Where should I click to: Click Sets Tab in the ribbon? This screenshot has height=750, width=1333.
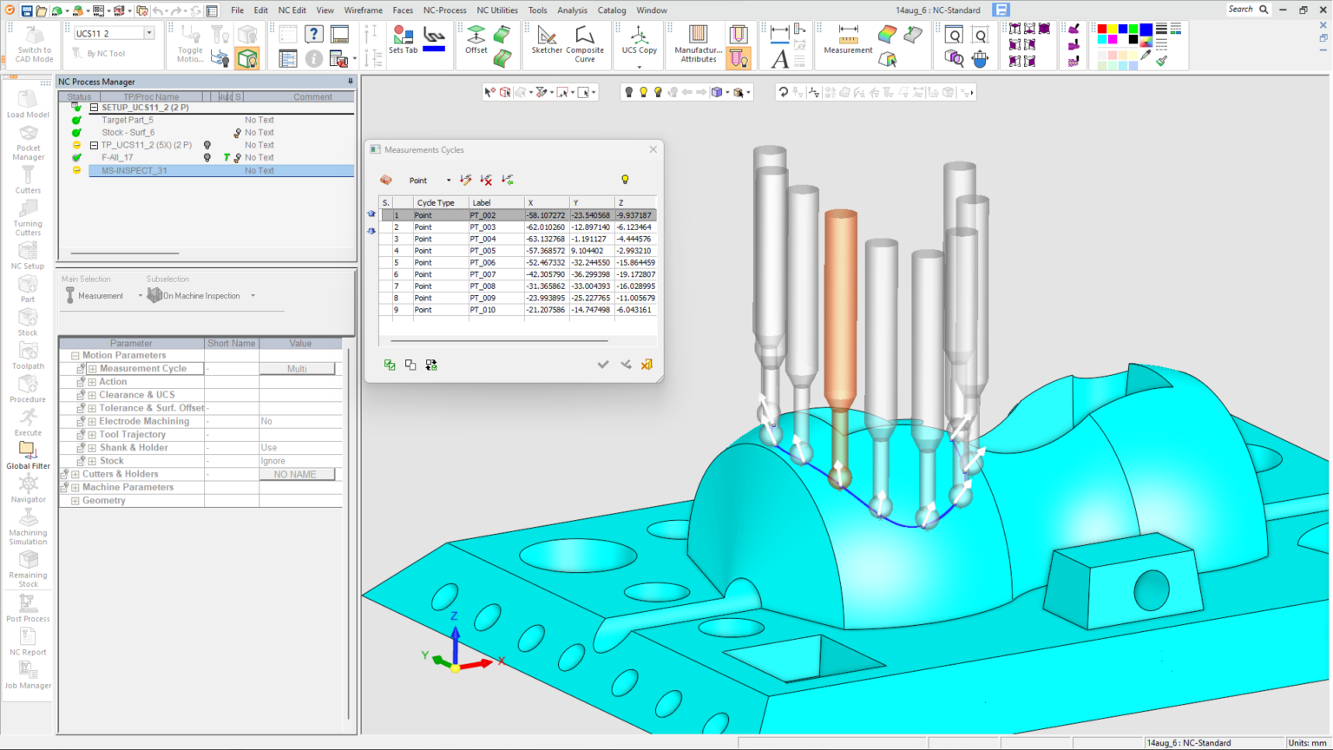click(402, 39)
